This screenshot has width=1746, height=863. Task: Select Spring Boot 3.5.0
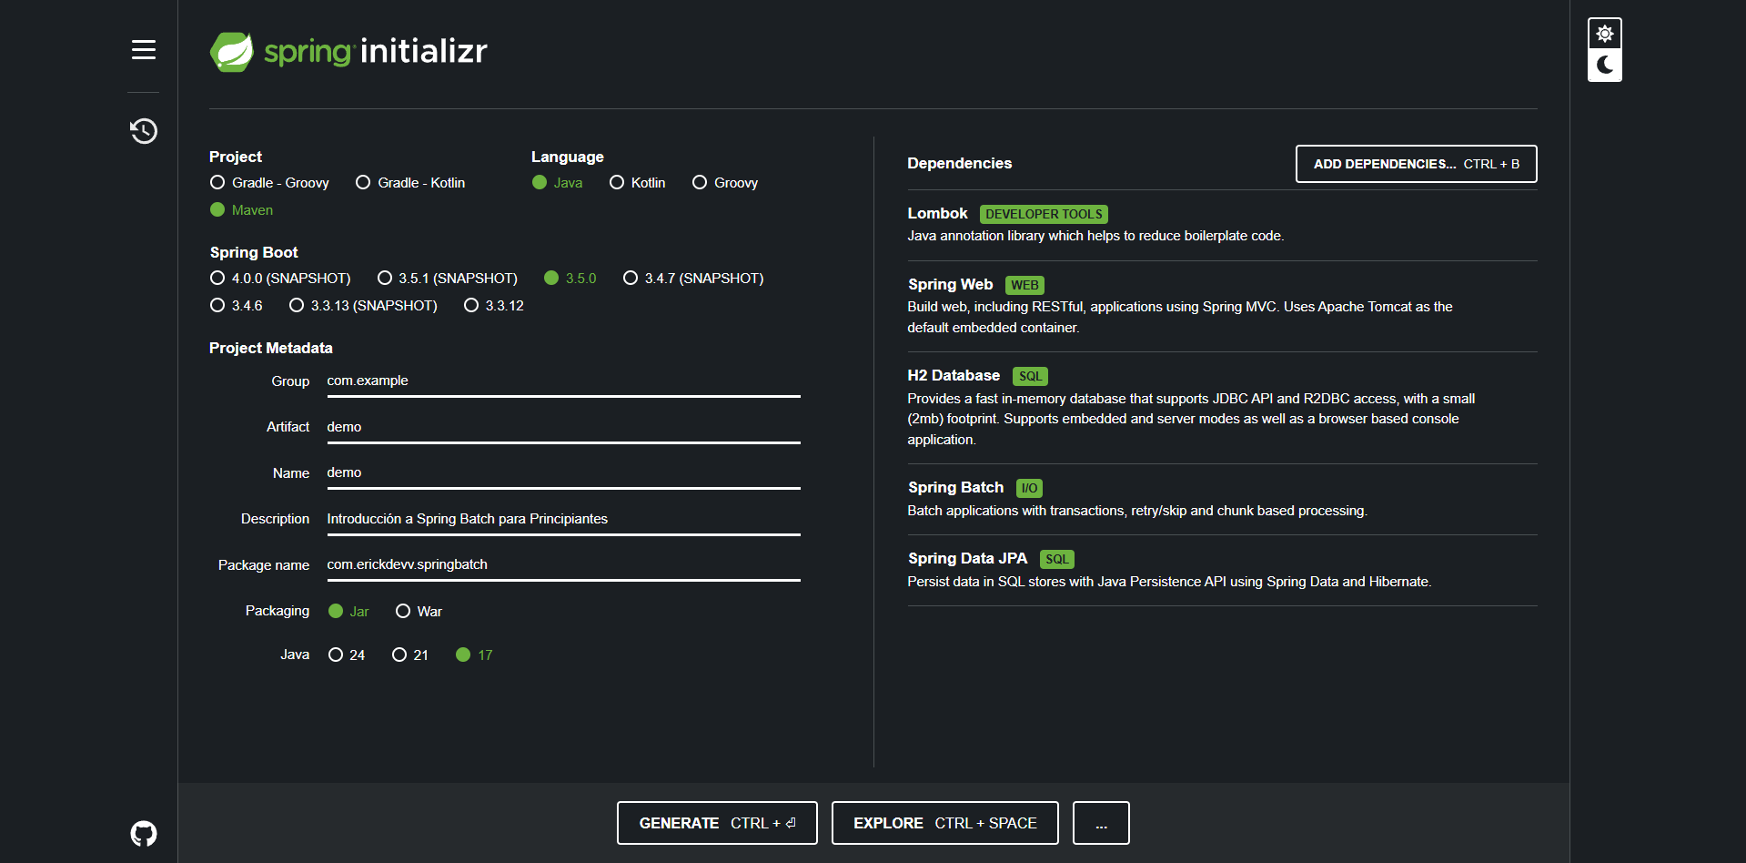[x=570, y=279]
